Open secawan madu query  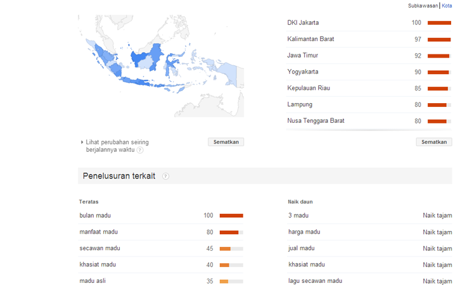click(99, 248)
